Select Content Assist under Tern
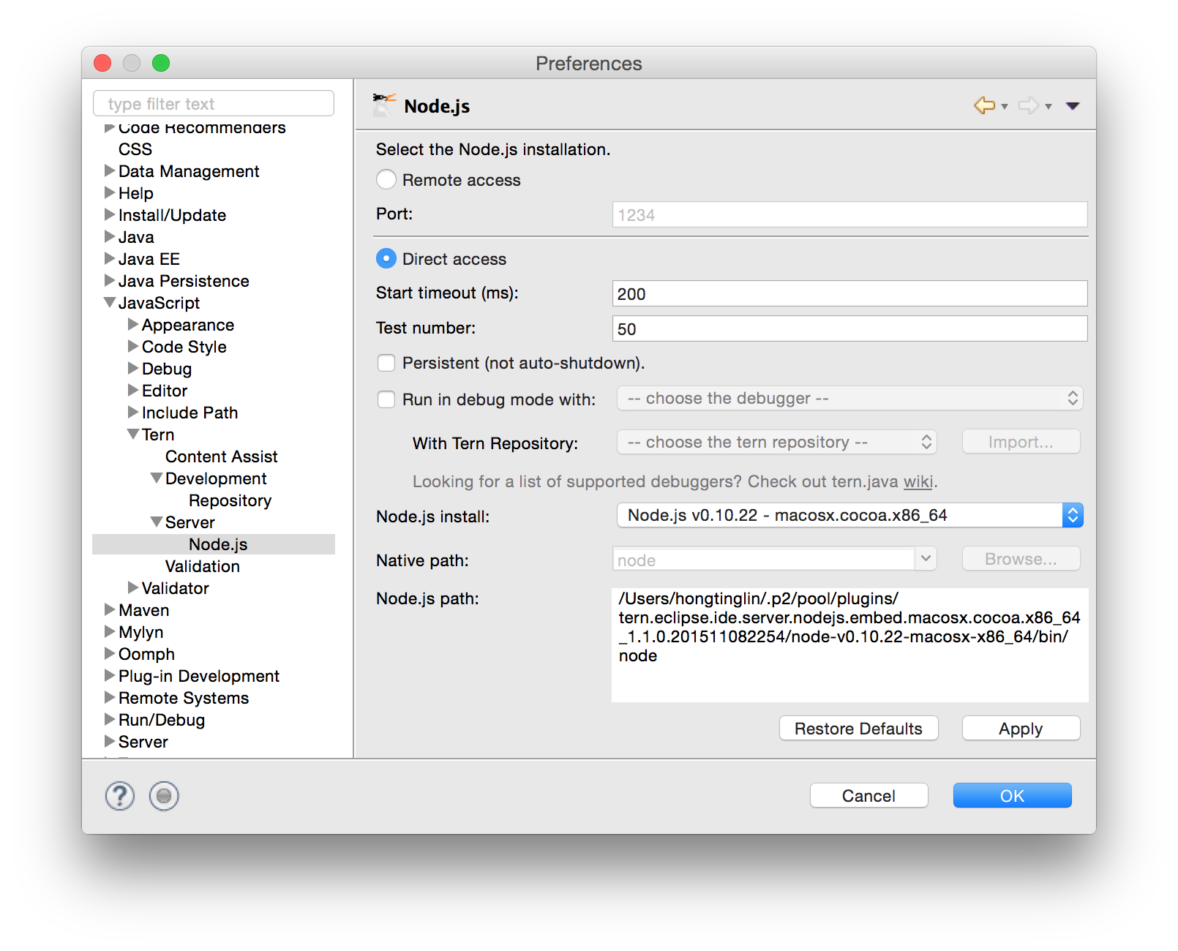Image resolution: width=1178 pixels, height=951 pixels. tap(221, 456)
